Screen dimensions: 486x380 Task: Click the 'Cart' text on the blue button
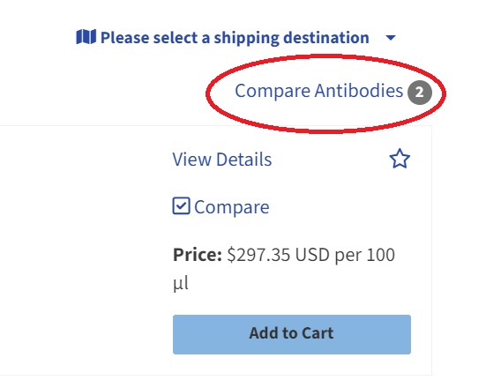[318, 333]
